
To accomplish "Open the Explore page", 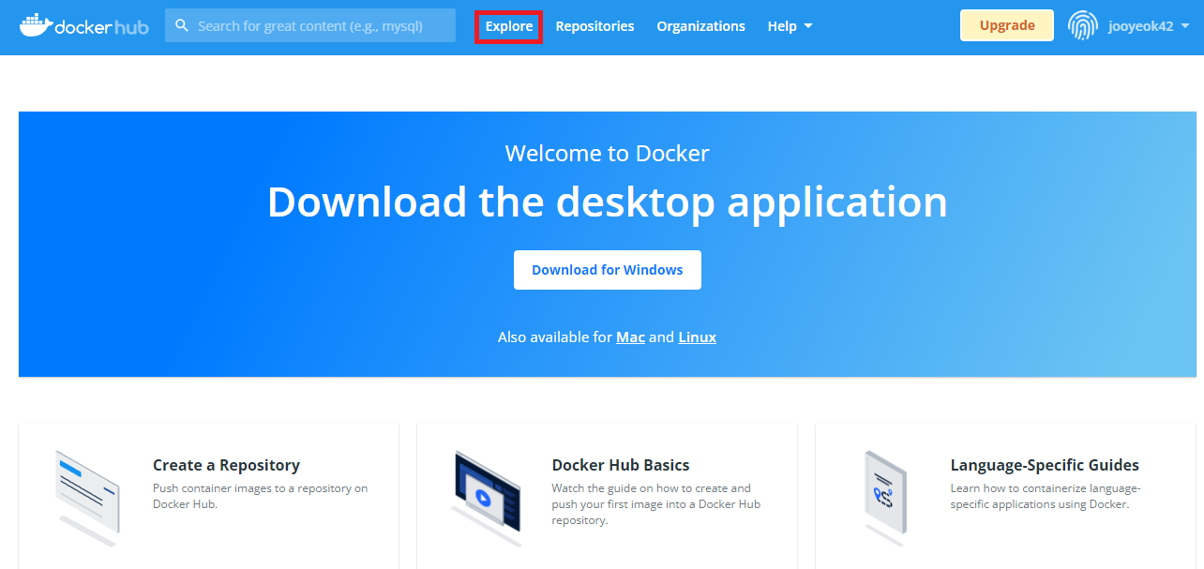I will [x=509, y=26].
